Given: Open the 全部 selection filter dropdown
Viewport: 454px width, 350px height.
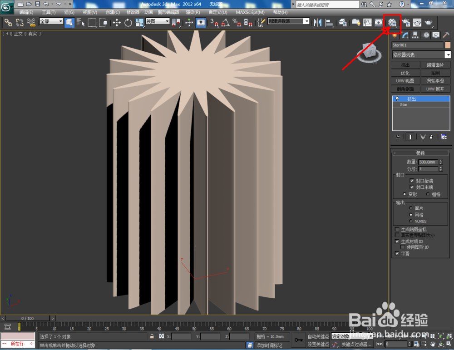Looking at the screenshot, I should pyautogui.click(x=51, y=21).
